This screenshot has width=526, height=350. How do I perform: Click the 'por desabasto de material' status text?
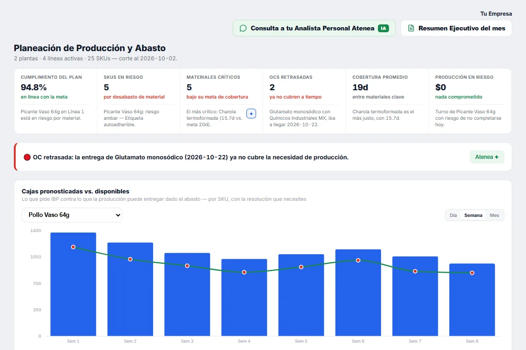click(134, 97)
